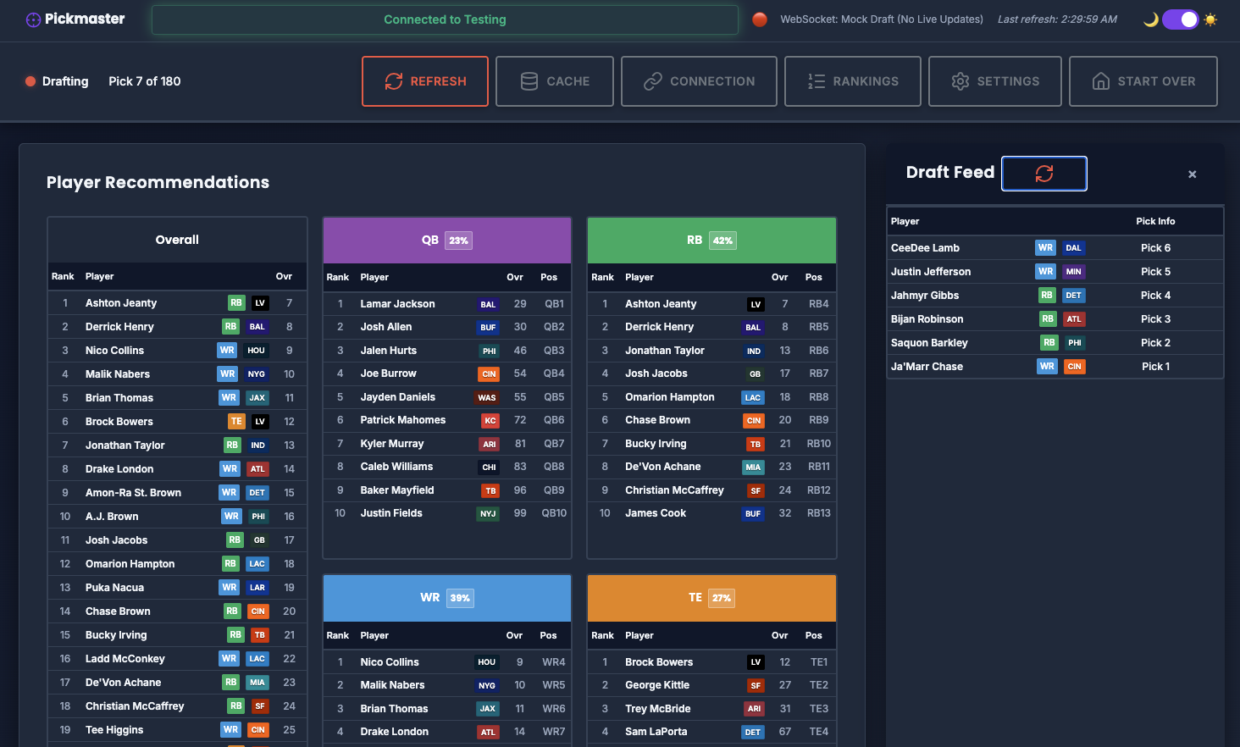Switch themes using the toggle switch
Viewport: 1240px width, 747px height.
click(x=1181, y=19)
